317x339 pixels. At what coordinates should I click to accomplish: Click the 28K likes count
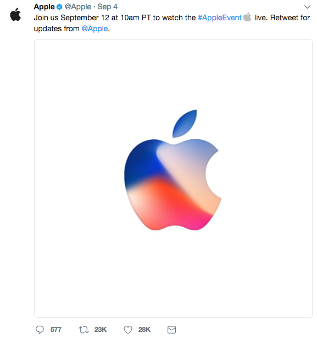(x=144, y=330)
